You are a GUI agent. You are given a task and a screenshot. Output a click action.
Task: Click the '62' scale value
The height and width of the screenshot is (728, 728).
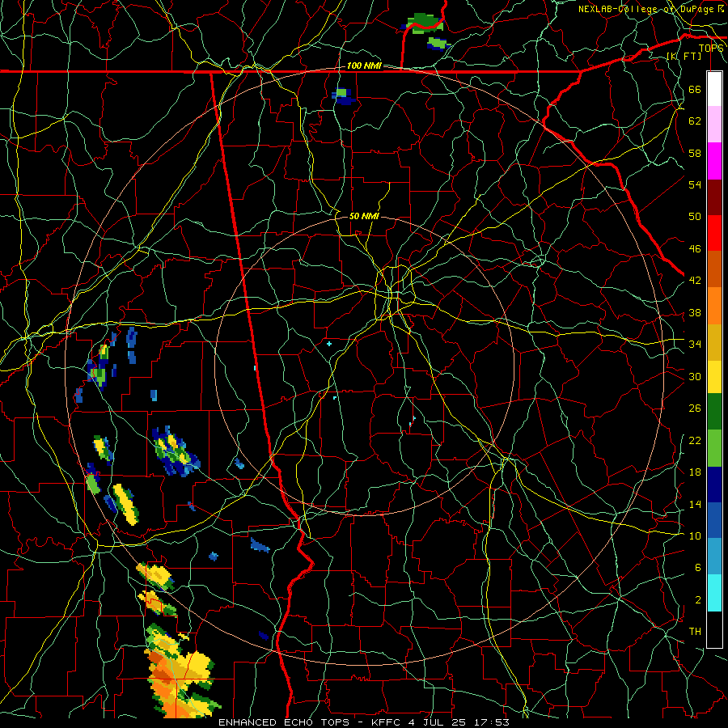[695, 121]
